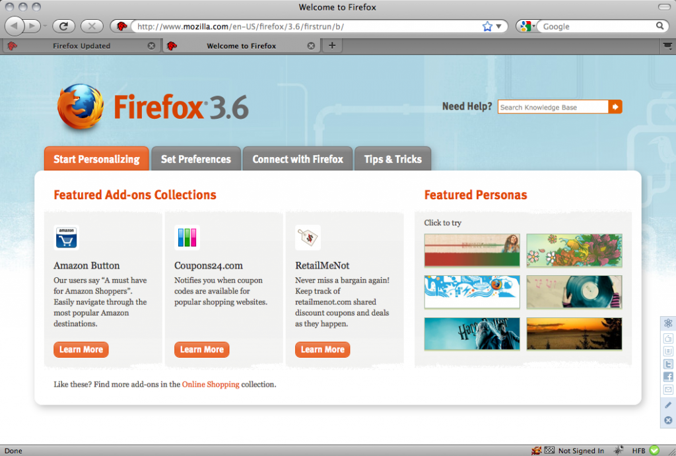676x456 pixels.
Task: Click the browser Back arrow button
Action: pos(15,26)
